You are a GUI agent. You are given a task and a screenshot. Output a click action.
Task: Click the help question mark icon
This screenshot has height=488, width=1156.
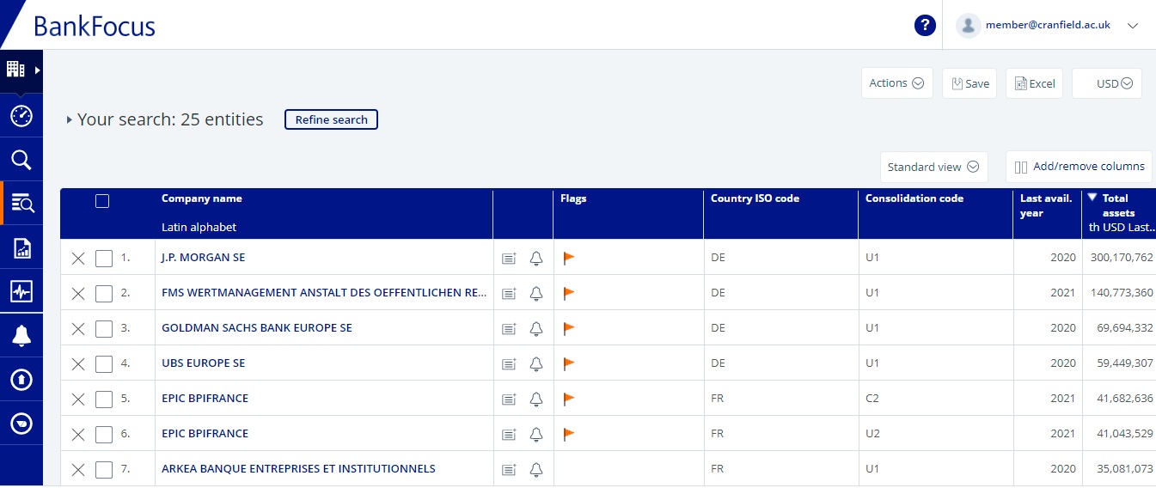(925, 26)
